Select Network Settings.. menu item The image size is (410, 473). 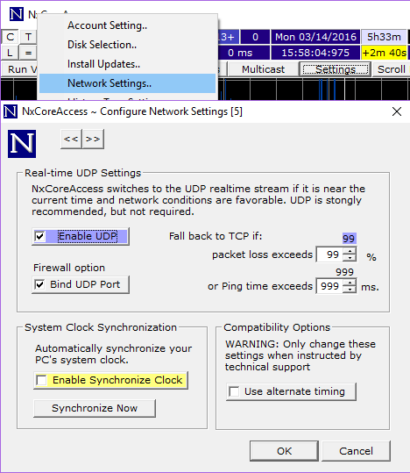pyautogui.click(x=127, y=83)
